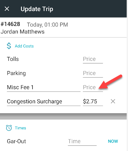Click the Tolls label

13,59
